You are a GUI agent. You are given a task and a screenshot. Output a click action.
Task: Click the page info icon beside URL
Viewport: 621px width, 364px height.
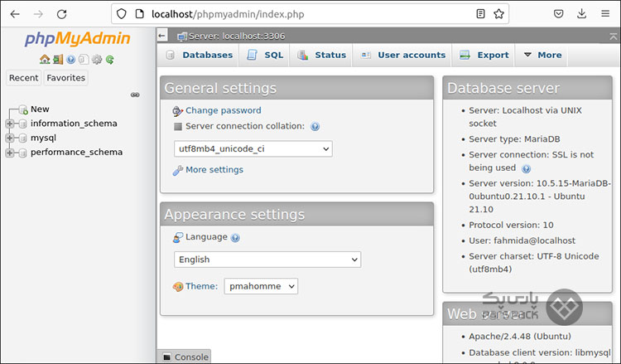click(139, 14)
